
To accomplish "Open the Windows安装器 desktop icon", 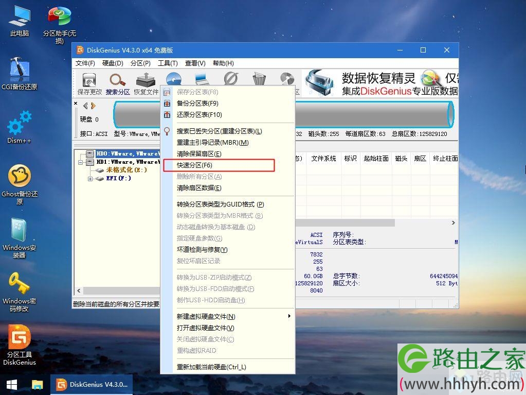I will pyautogui.click(x=20, y=238).
